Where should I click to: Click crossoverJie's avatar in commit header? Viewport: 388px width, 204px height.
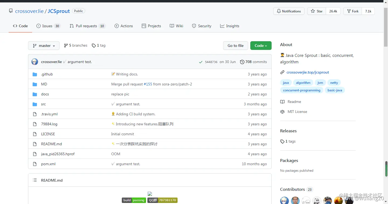point(35,62)
